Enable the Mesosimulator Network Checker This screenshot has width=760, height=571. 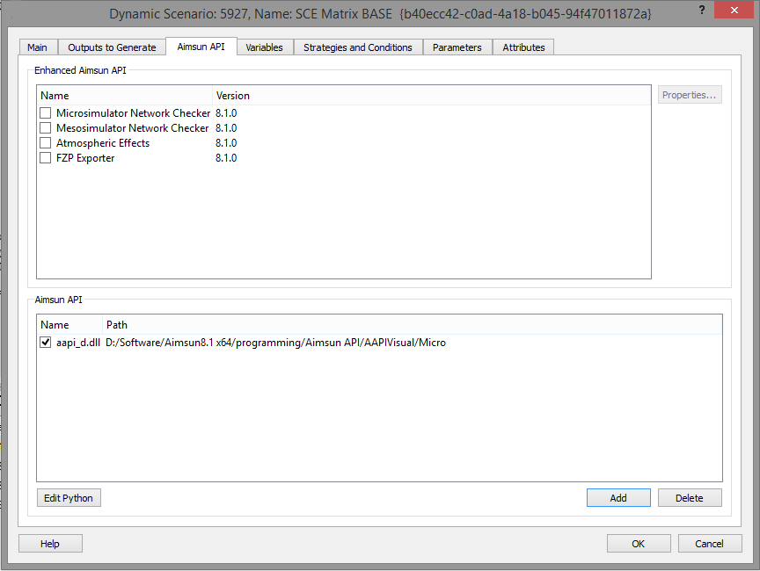click(45, 127)
